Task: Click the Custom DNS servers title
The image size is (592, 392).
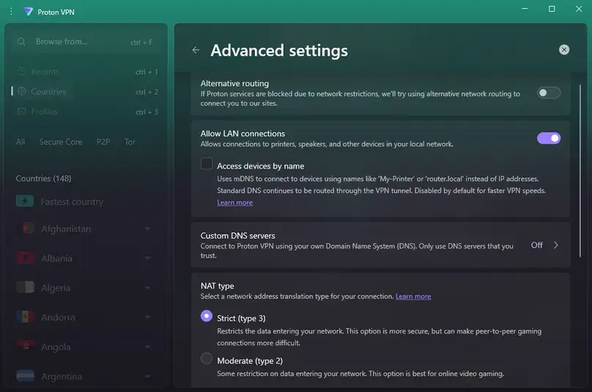Action: [237, 236]
